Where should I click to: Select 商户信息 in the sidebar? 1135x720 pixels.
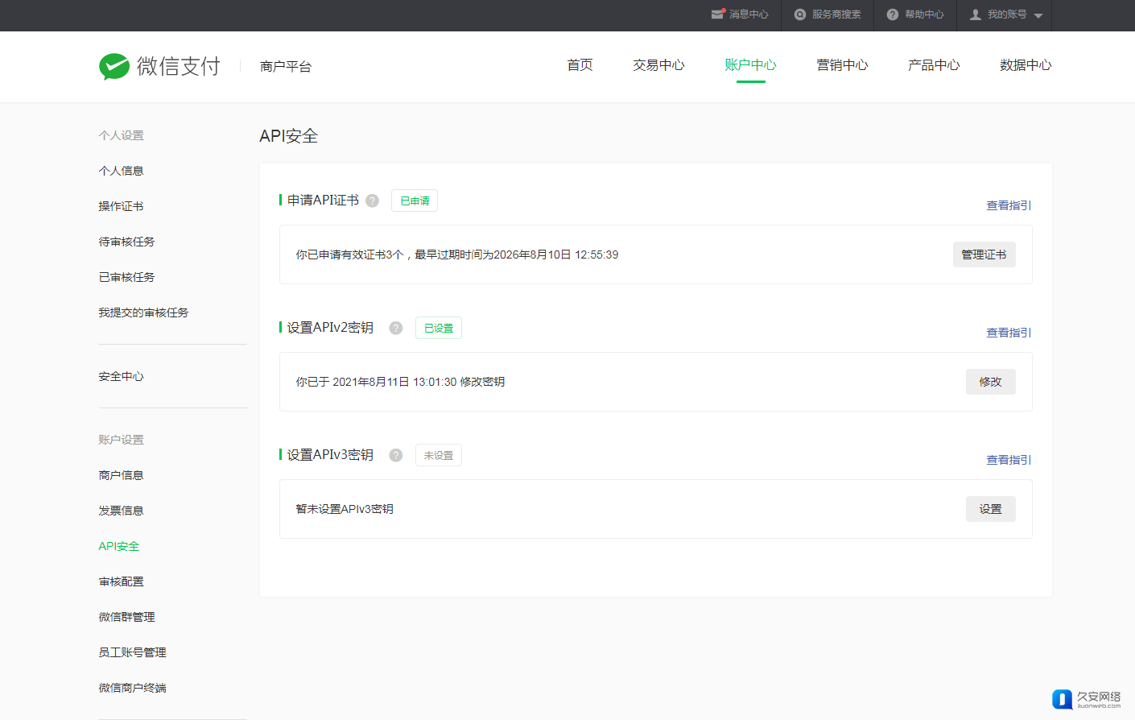pyautogui.click(x=121, y=475)
